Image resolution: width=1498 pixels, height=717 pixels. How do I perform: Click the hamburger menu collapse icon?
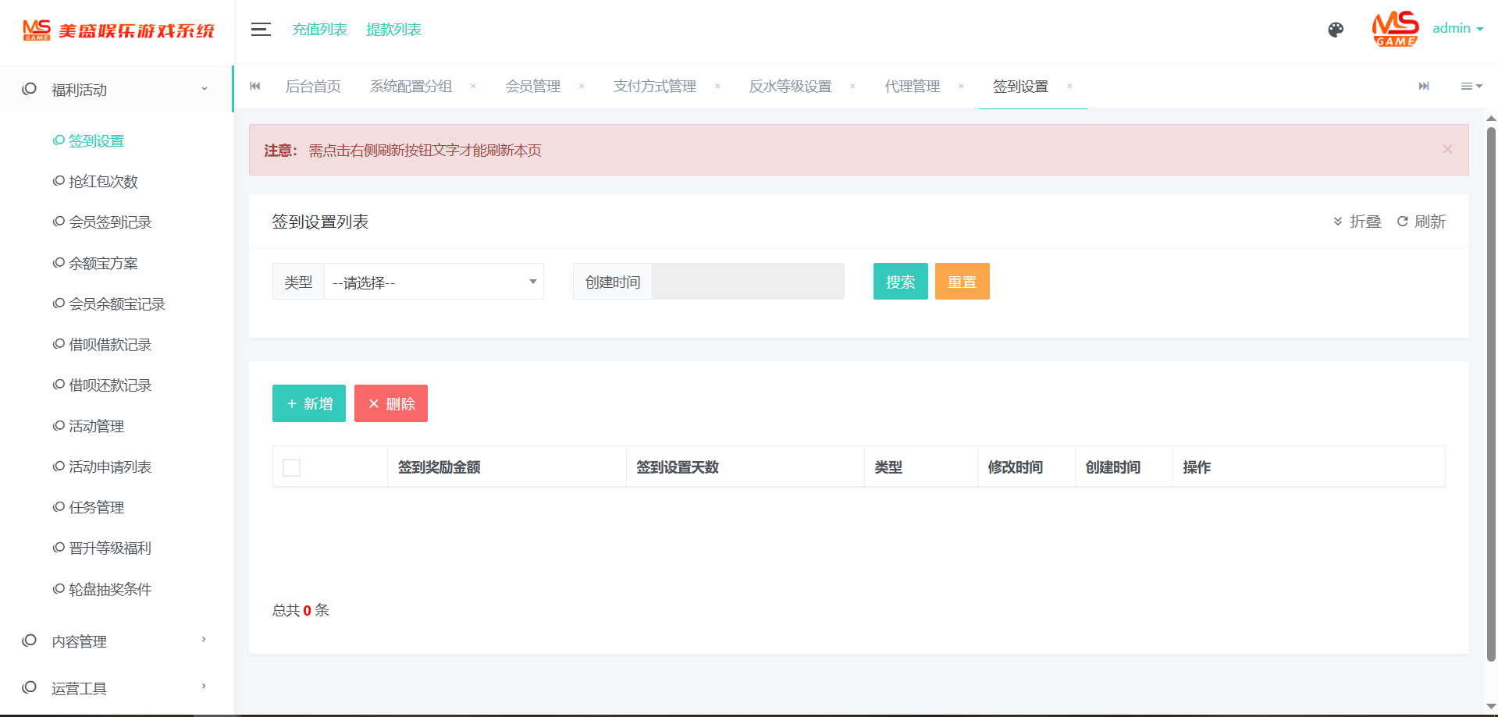(x=261, y=30)
